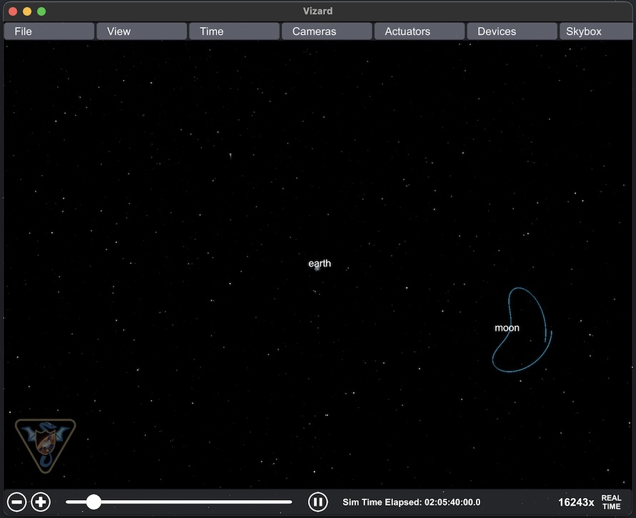Pause the simulation playback
Image resolution: width=636 pixels, height=518 pixels.
pyautogui.click(x=317, y=502)
